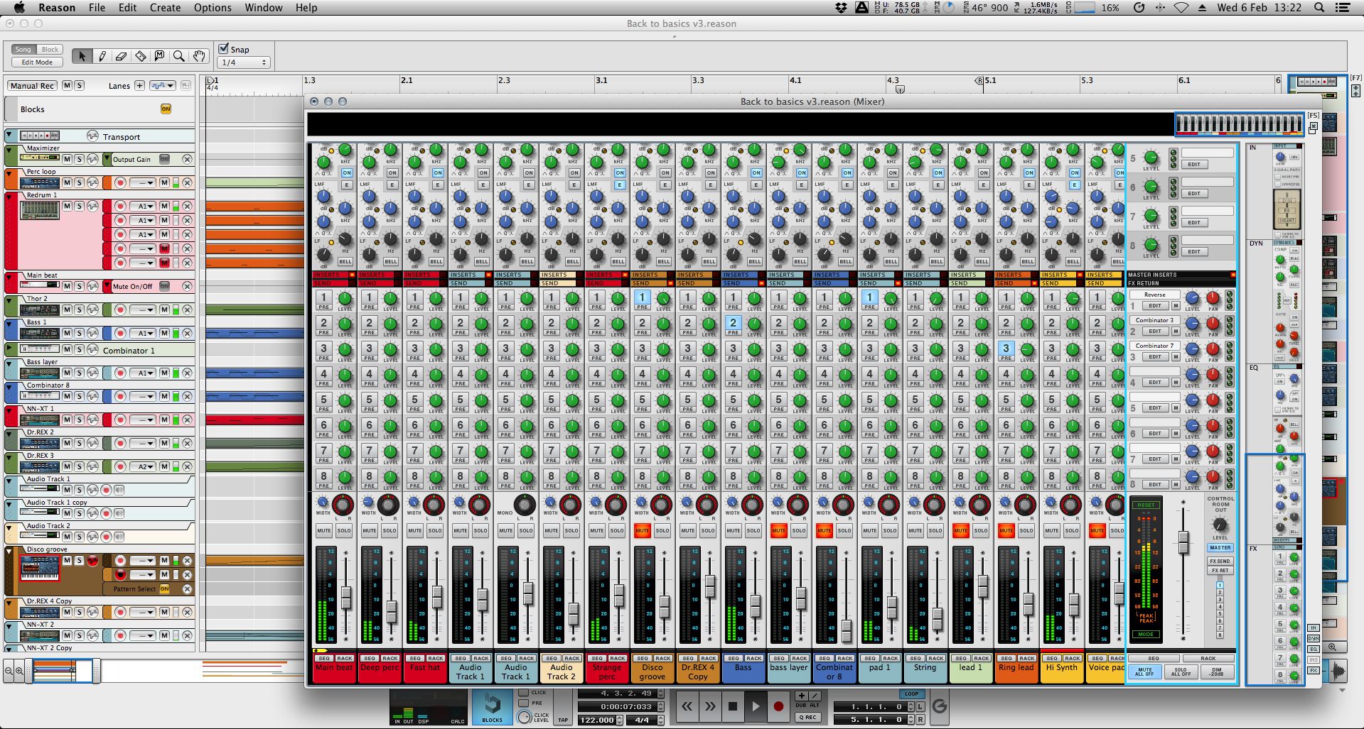Click the 4/4 time signature field
This screenshot has width=1364, height=729.
tap(642, 719)
